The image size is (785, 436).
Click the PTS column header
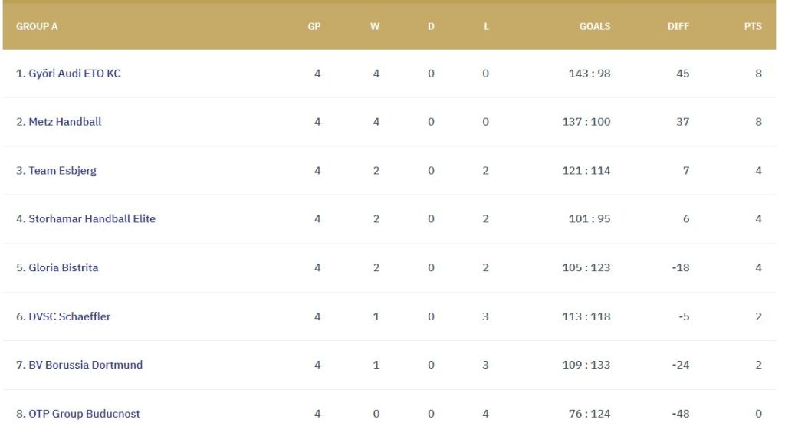753,26
